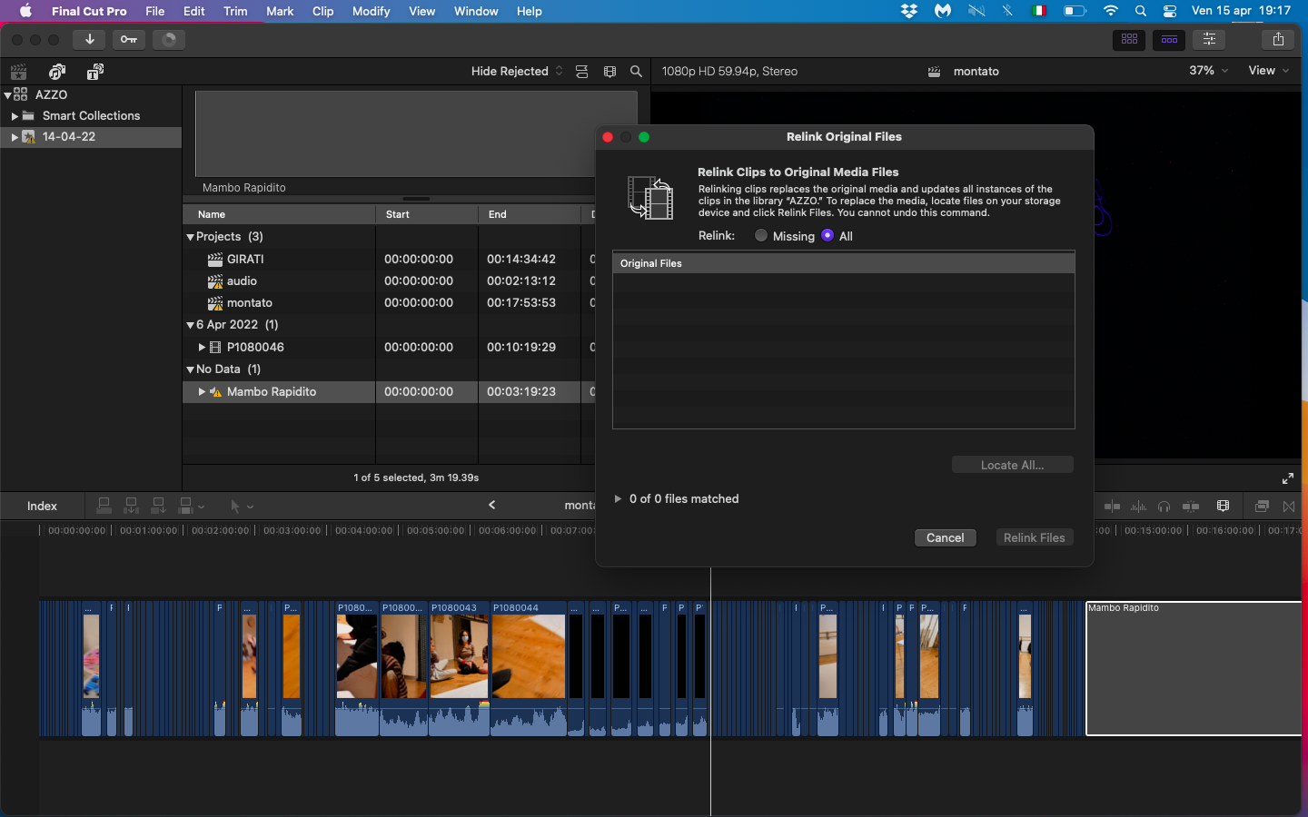
Task: Show Background Tasks progress circle
Action: coord(169,39)
